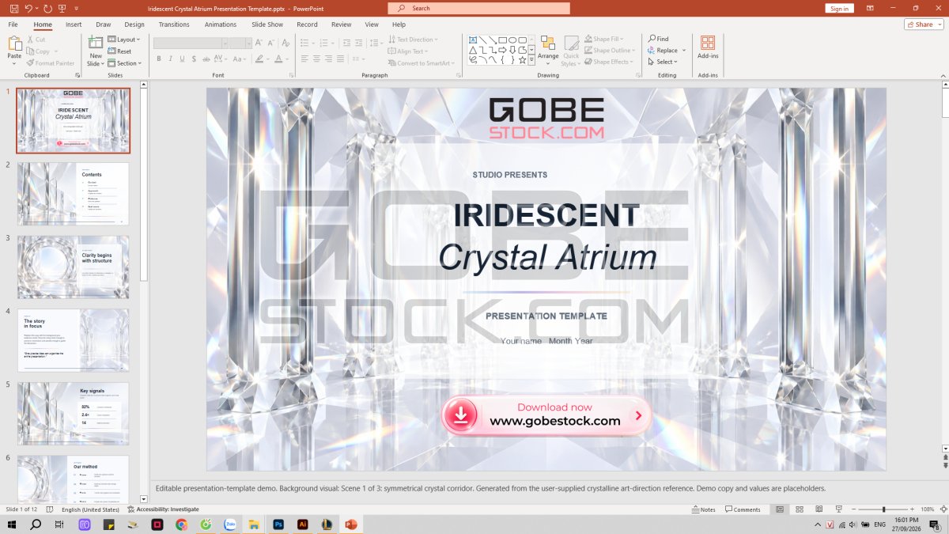Viewport: 949px width, 534px height.
Task: Open the File menu
Action: [x=13, y=25]
